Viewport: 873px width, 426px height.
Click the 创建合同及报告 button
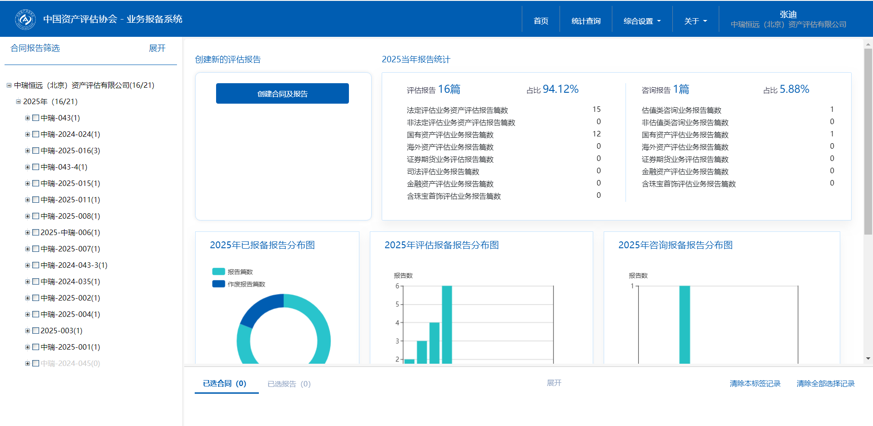[282, 94]
